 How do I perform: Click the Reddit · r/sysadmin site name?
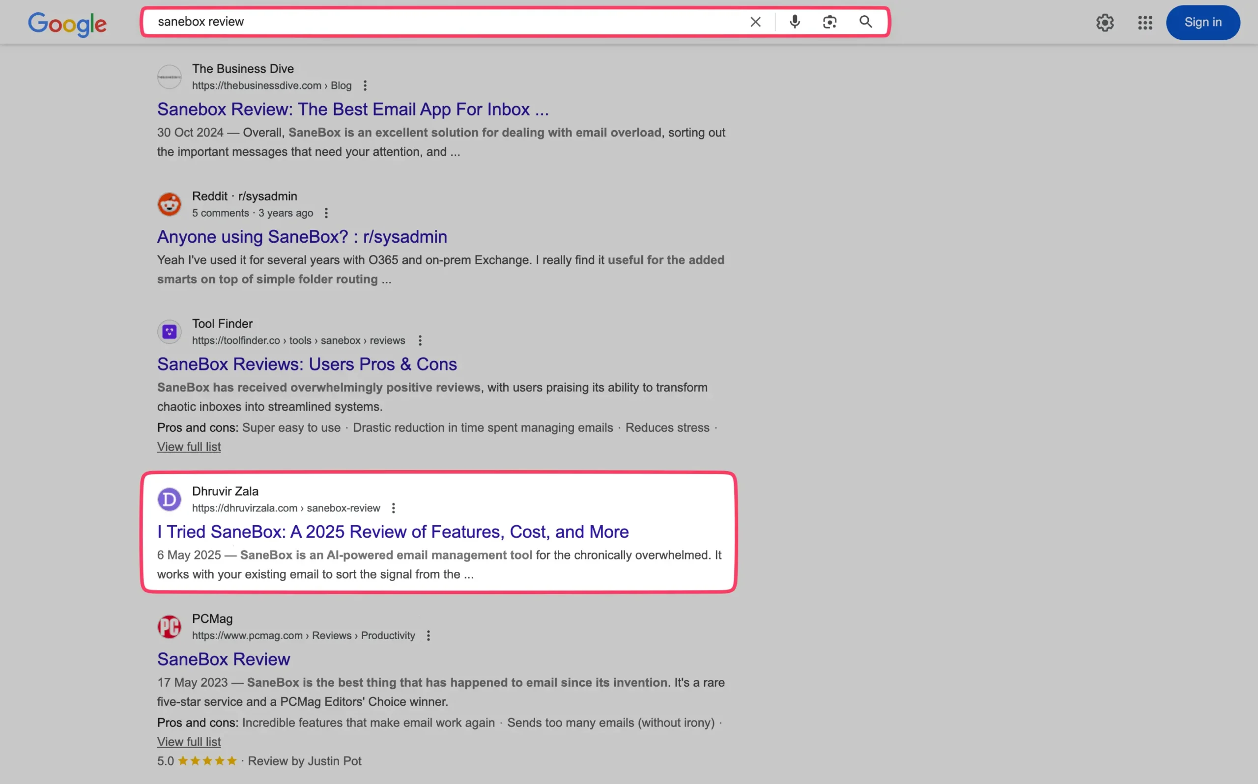pos(244,196)
